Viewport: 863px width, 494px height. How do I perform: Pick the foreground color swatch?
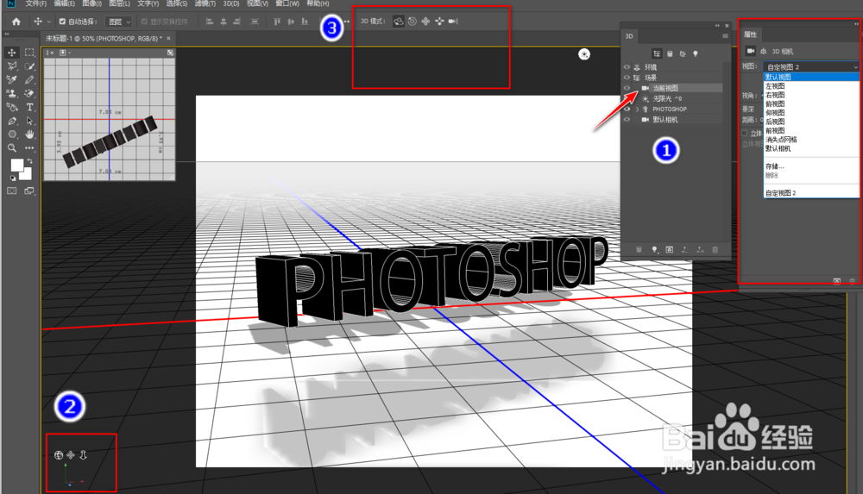point(16,165)
